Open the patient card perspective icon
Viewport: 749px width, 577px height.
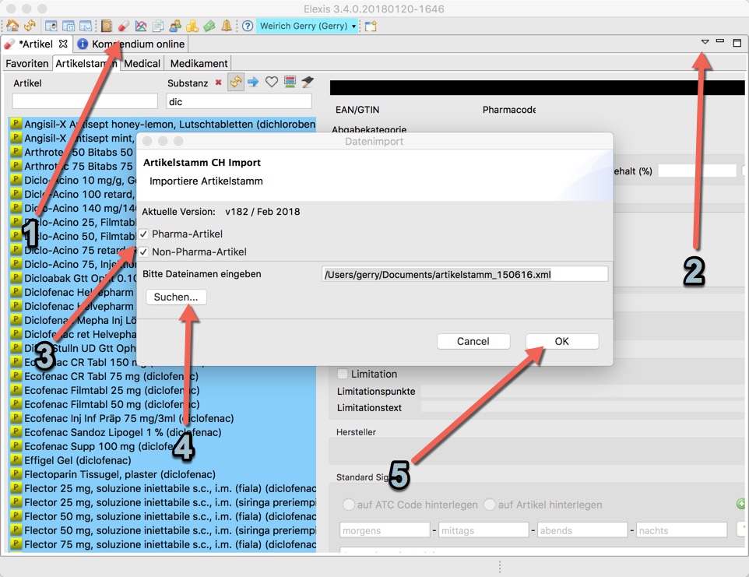(x=51, y=26)
